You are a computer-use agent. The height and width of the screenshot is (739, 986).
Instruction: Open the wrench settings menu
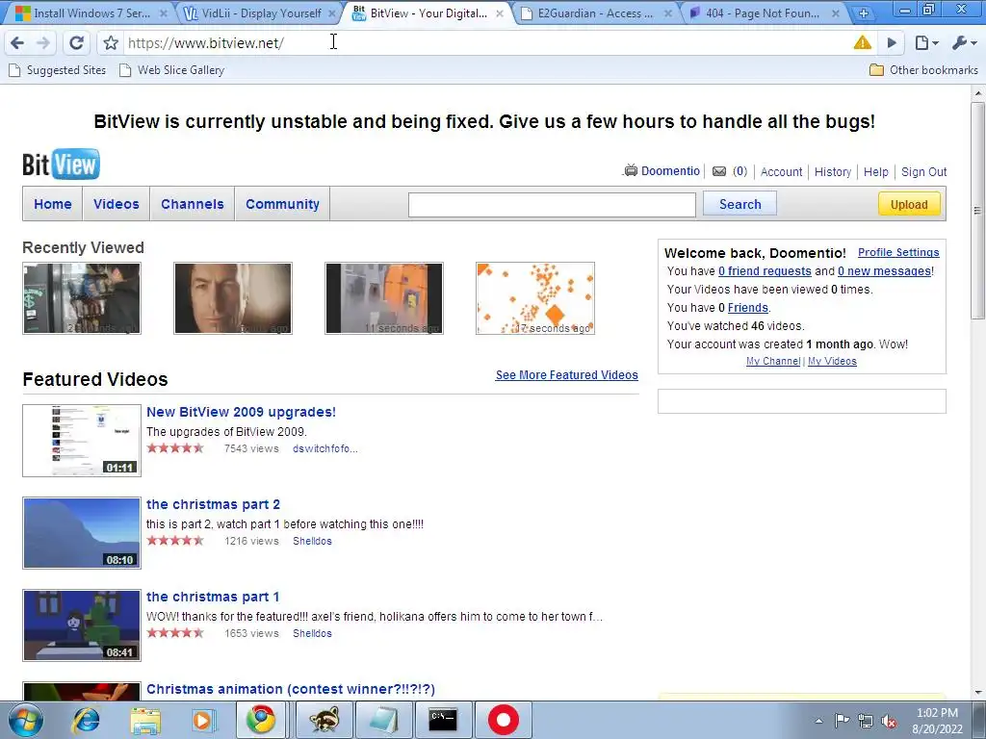[x=964, y=42]
